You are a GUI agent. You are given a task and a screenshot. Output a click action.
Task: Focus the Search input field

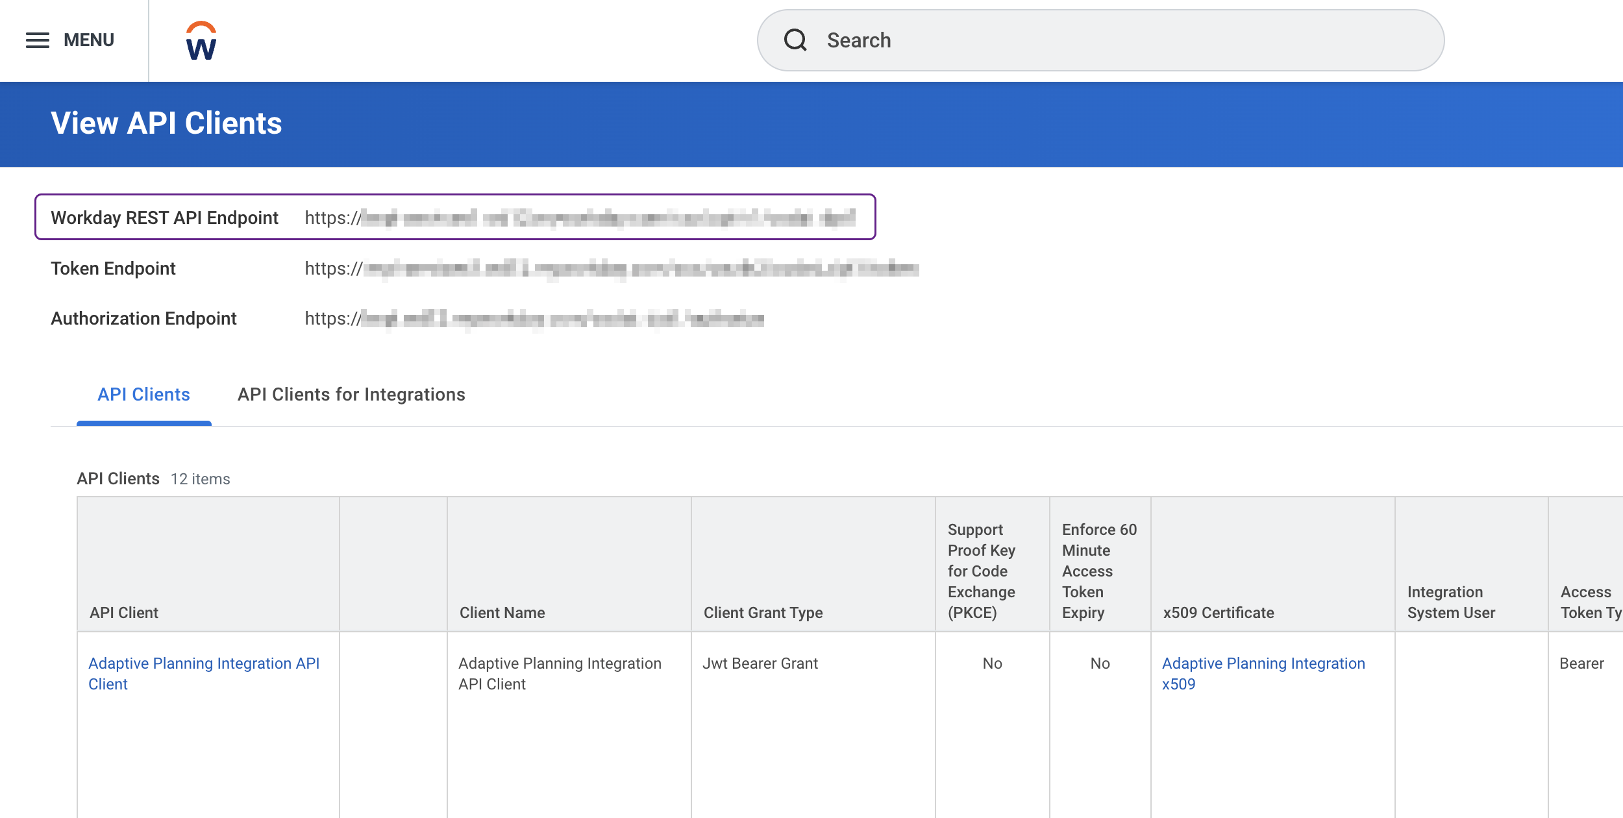click(1100, 40)
